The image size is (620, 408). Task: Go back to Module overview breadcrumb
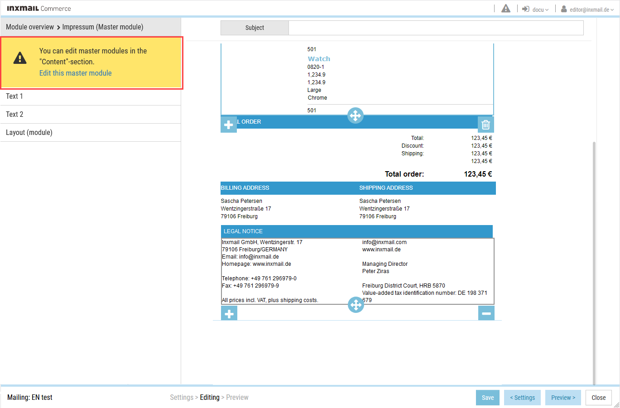click(x=30, y=27)
